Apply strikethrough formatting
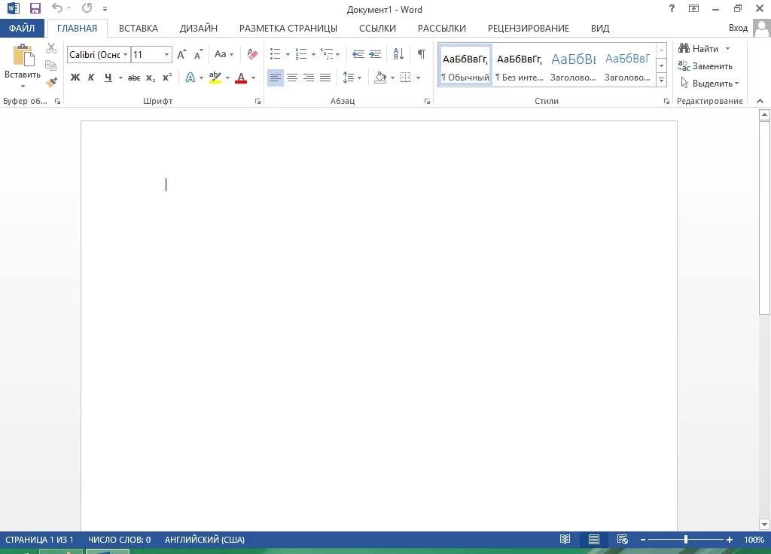The height and width of the screenshot is (554, 771). [134, 78]
